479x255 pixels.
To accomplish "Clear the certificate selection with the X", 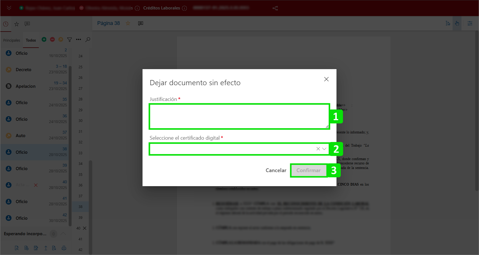I will pos(318,149).
